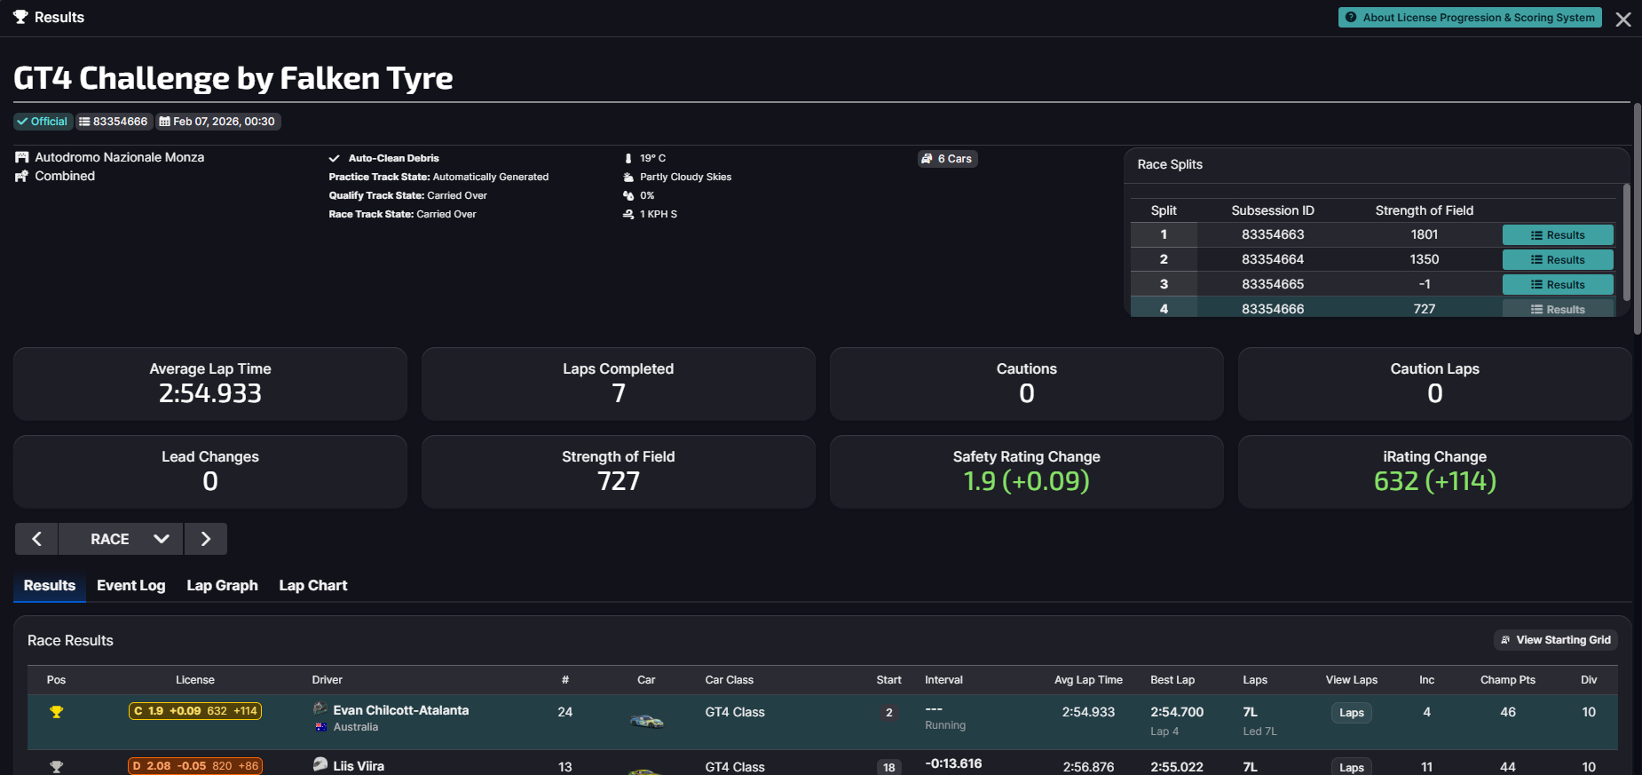The height and width of the screenshot is (775, 1642).
Task: Click the Auto-Clean Debris checkmark
Action: pos(335,159)
